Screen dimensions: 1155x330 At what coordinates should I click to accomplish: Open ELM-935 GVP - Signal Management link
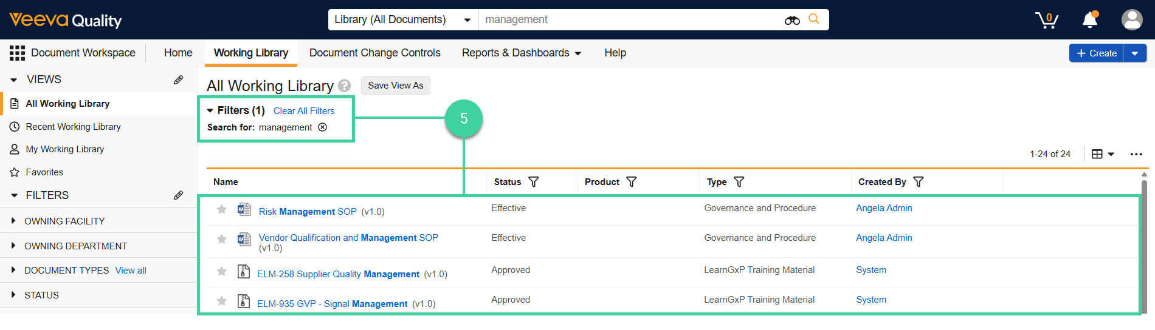[332, 304]
